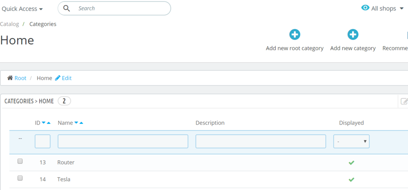408x190 pixels.
Task: Click the Add new category label
Action: click(353, 48)
